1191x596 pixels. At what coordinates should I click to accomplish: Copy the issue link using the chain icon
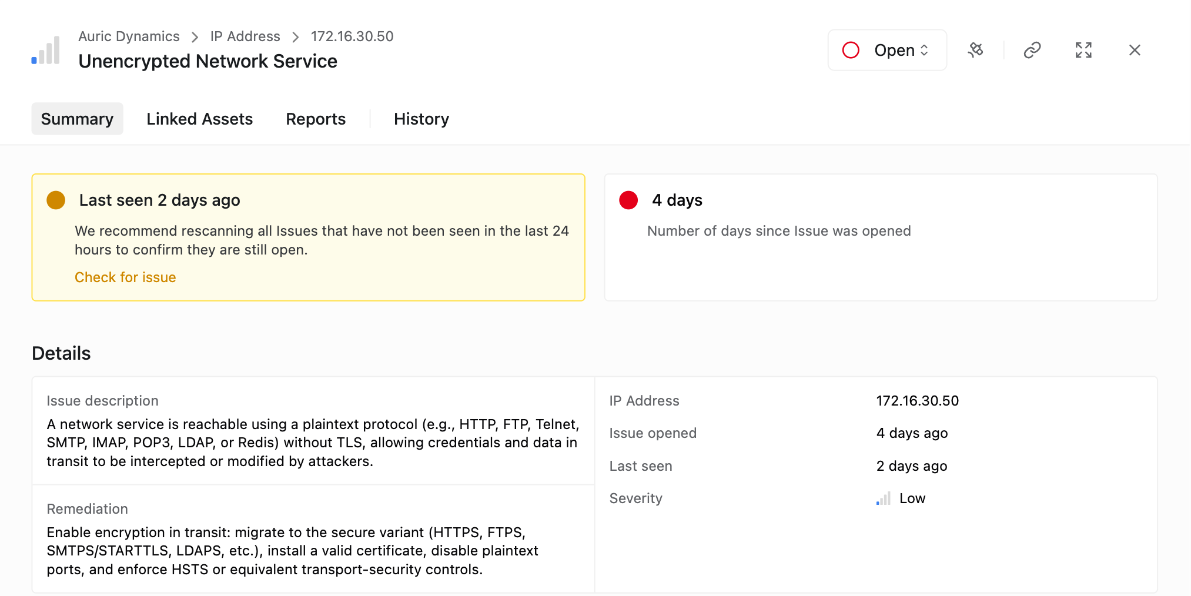(1032, 50)
